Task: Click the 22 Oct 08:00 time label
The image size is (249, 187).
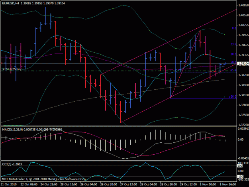Action: tap(29, 185)
